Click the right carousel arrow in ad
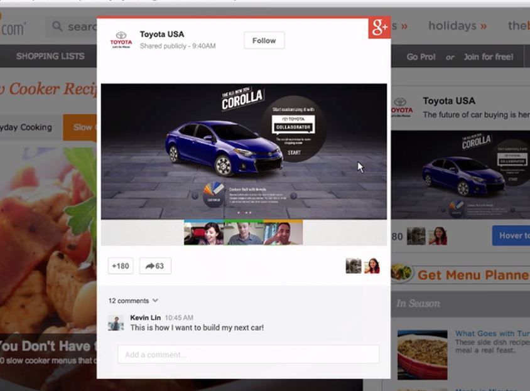The height and width of the screenshot is (391, 530). 293,195
